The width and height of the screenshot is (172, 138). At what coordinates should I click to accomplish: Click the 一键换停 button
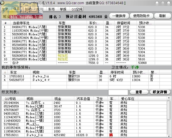tap(119, 16)
